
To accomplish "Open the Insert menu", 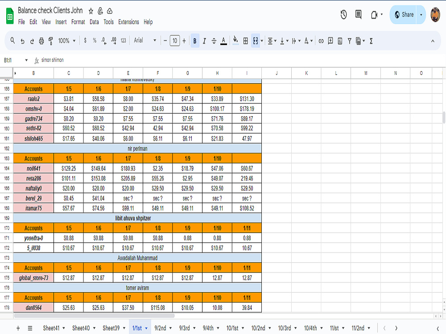I will click(x=61, y=22).
